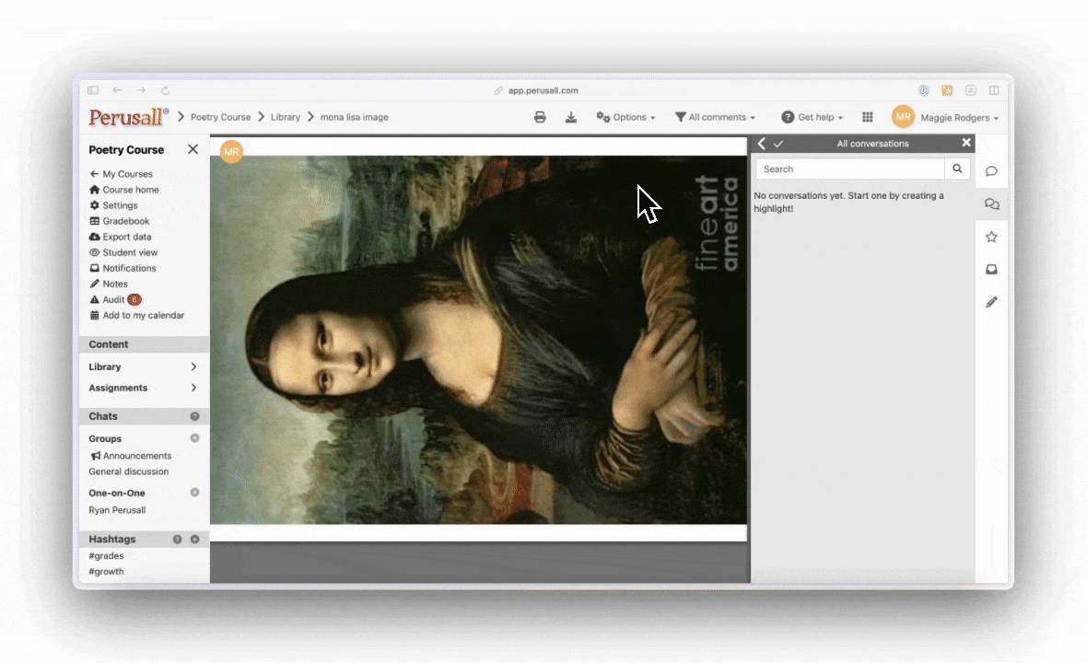Add a new hashtag with plus icon
1087x663 pixels.
click(x=194, y=539)
